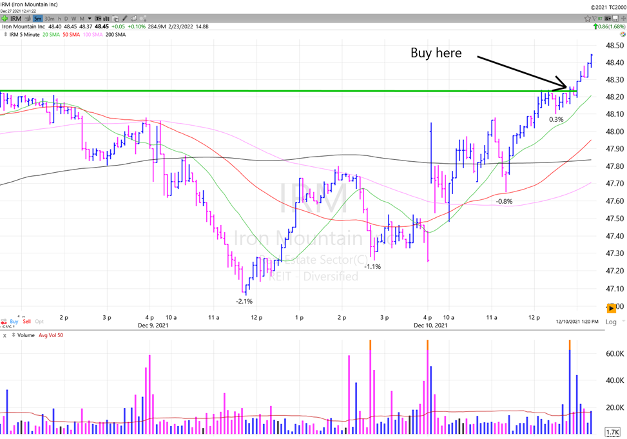Click the trade arrows icon left of Buy
The height and width of the screenshot is (439, 627).
[4, 322]
